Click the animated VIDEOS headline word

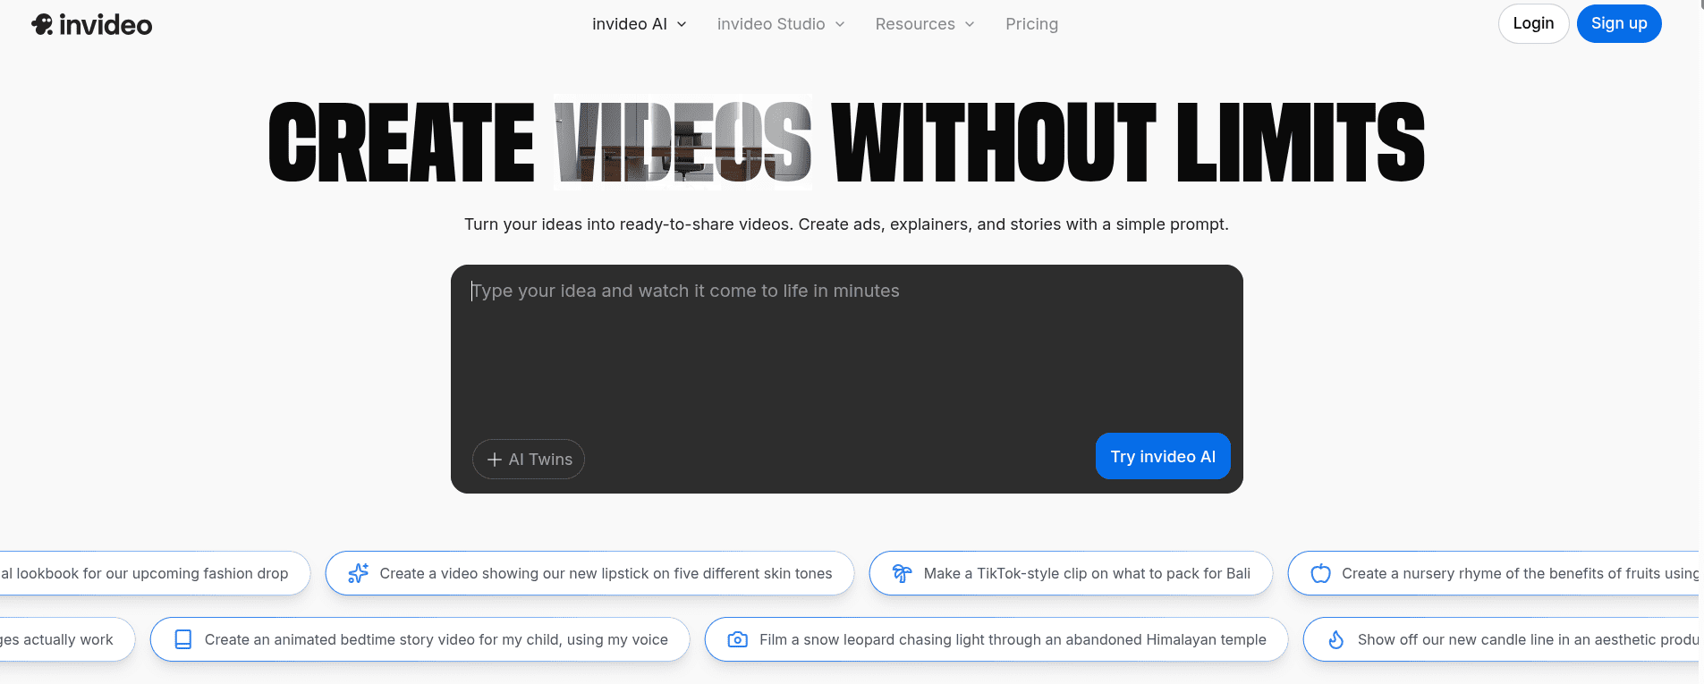coord(682,142)
